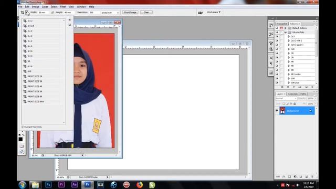Add layer style fx icon
Image resolution: width=336 pixels, height=189 pixels.
(283, 177)
